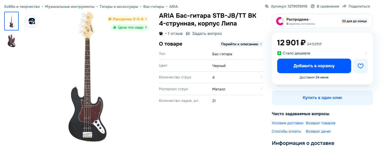Screen dimensions: 384x149
Task: Click the green Стало дешевле arrow icon
Action: point(279,53)
